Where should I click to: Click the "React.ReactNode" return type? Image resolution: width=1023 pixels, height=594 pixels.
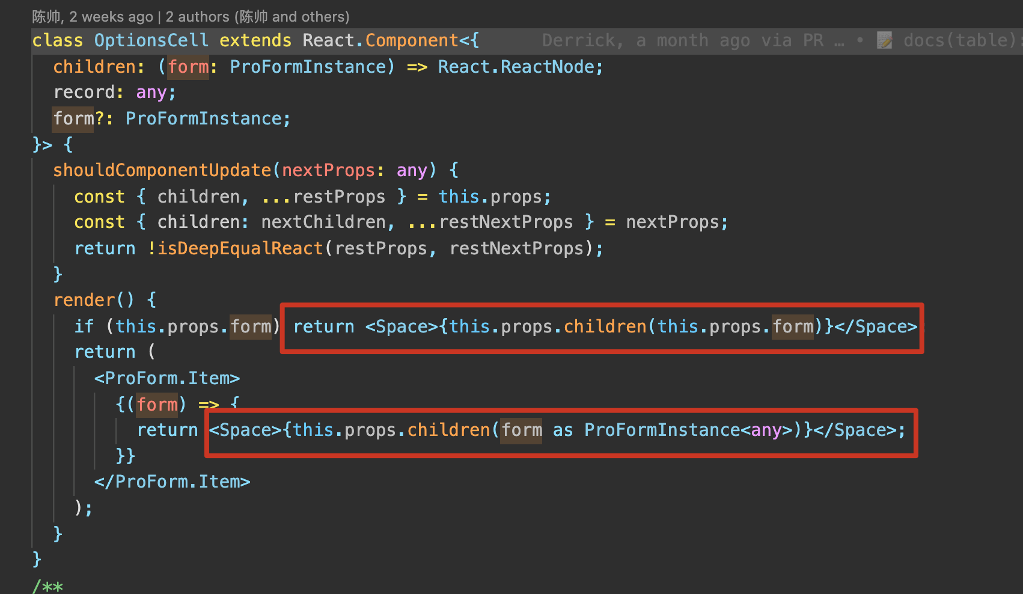click(519, 66)
